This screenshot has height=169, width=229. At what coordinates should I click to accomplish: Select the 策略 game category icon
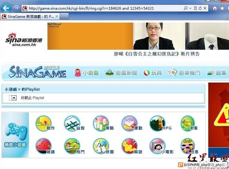click(x=103, y=124)
